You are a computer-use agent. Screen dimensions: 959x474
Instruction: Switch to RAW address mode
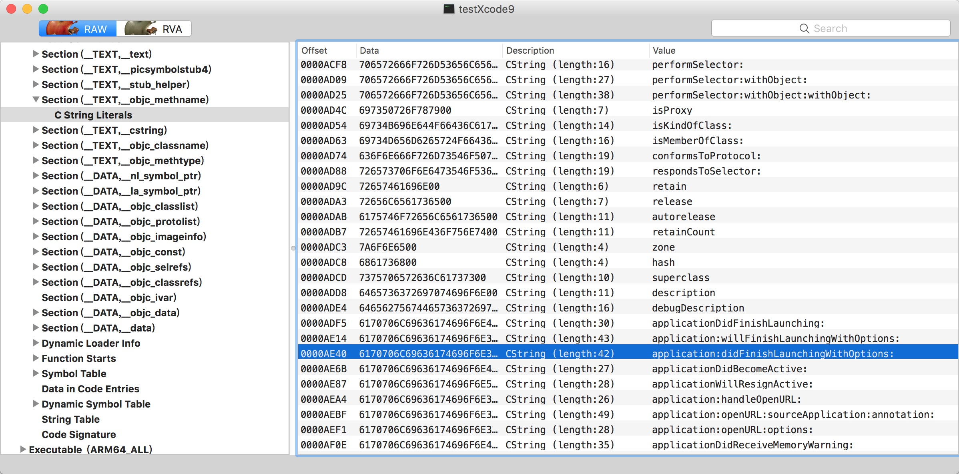click(x=78, y=28)
